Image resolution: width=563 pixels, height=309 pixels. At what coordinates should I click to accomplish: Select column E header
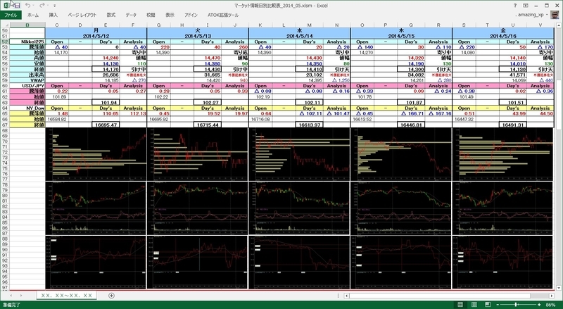pos(106,25)
